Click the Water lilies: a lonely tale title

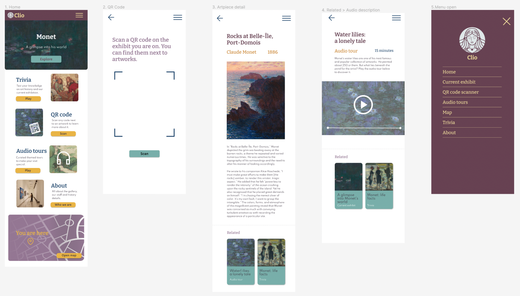(350, 38)
